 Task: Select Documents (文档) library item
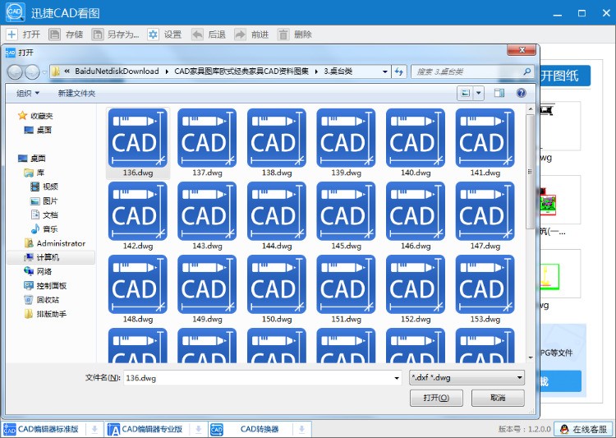click(44, 214)
